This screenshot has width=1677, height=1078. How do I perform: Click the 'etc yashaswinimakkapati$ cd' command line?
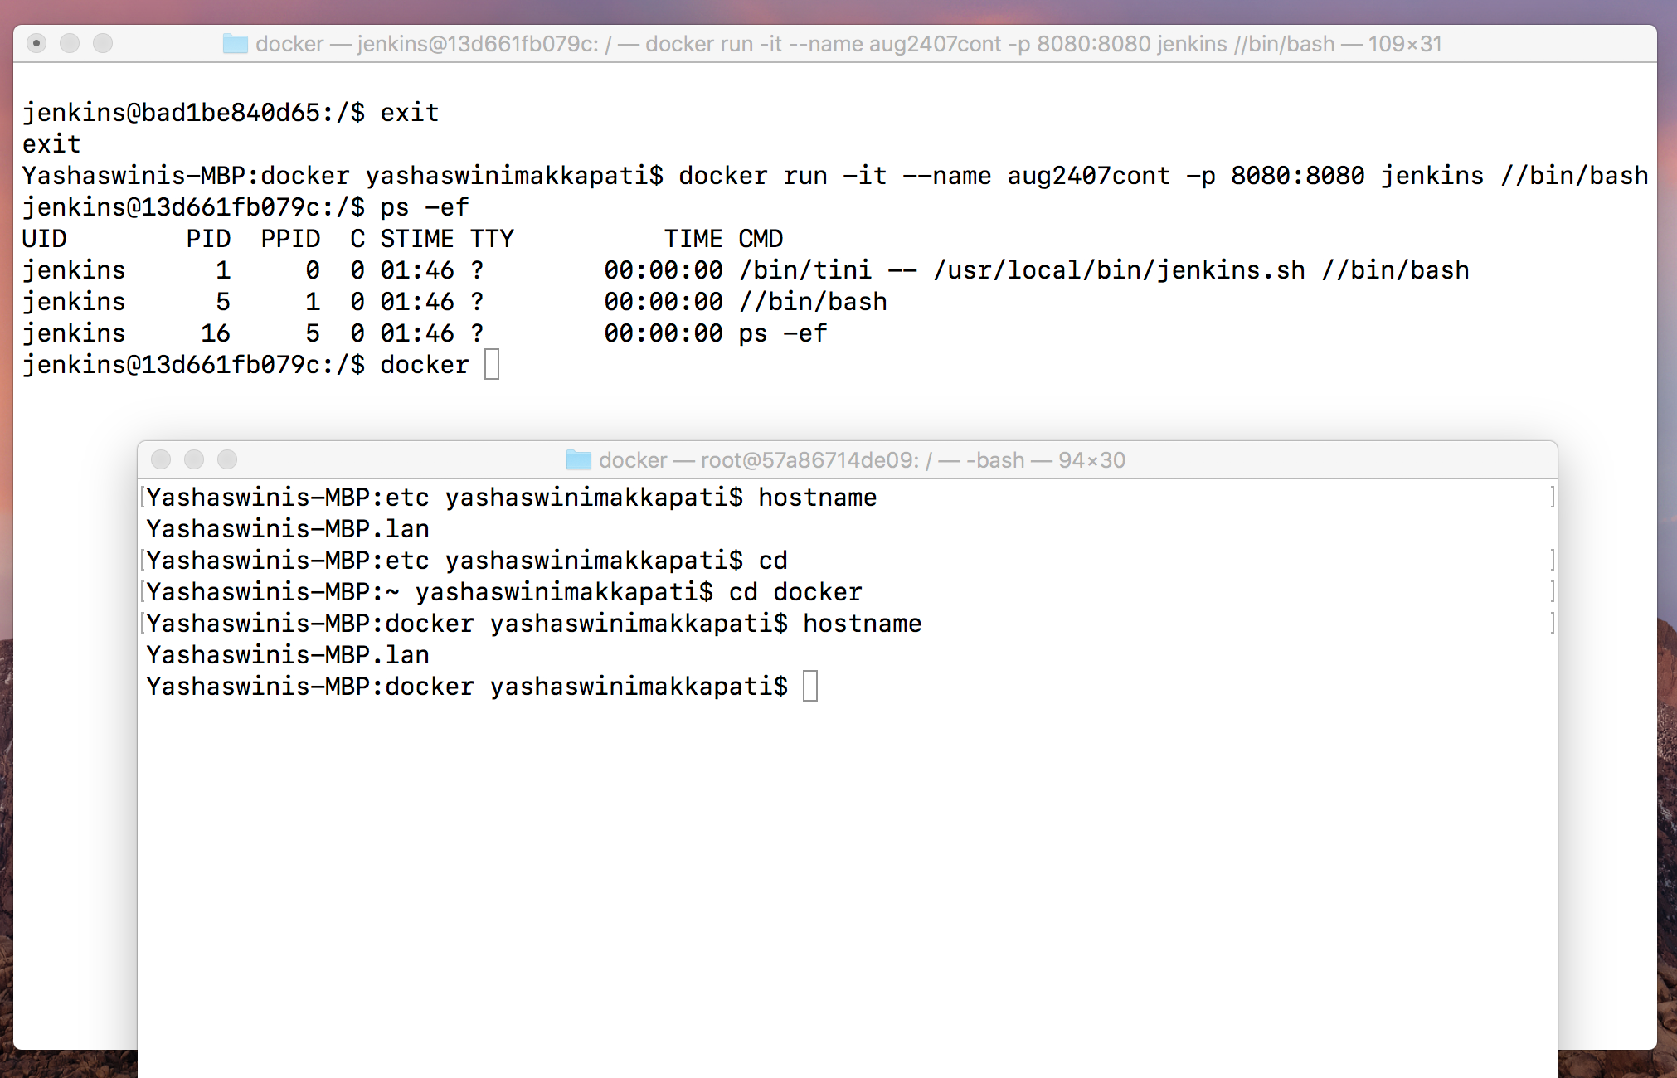467,561
